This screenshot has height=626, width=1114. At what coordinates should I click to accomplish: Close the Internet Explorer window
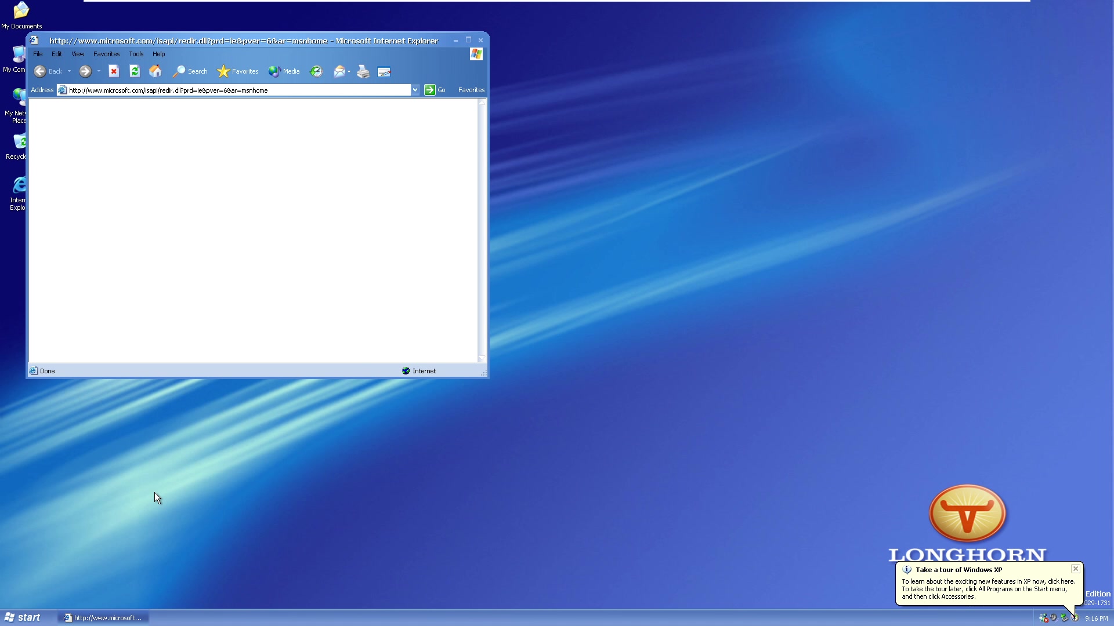point(480,41)
